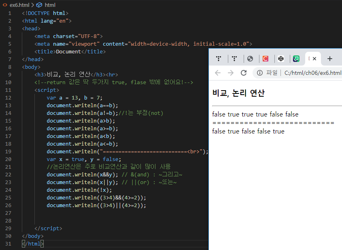The height and width of the screenshot is (250, 342).
Task: Click the 'var a = 13, b = 7;' line
Action: point(74,97)
